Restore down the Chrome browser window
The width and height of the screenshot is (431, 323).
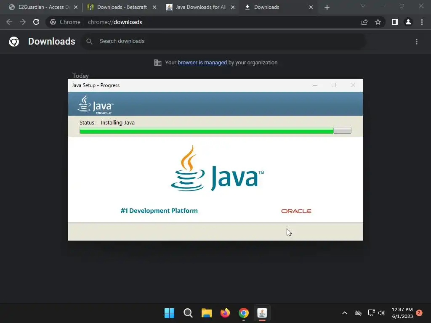click(x=402, y=6)
